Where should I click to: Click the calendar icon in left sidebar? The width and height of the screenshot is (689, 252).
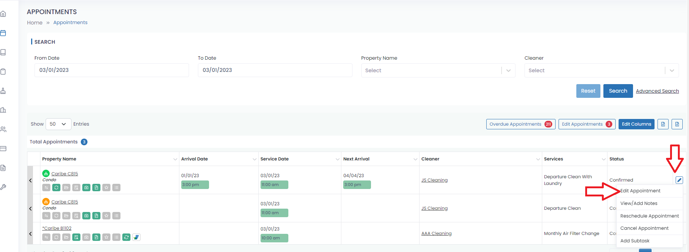pyautogui.click(x=3, y=33)
